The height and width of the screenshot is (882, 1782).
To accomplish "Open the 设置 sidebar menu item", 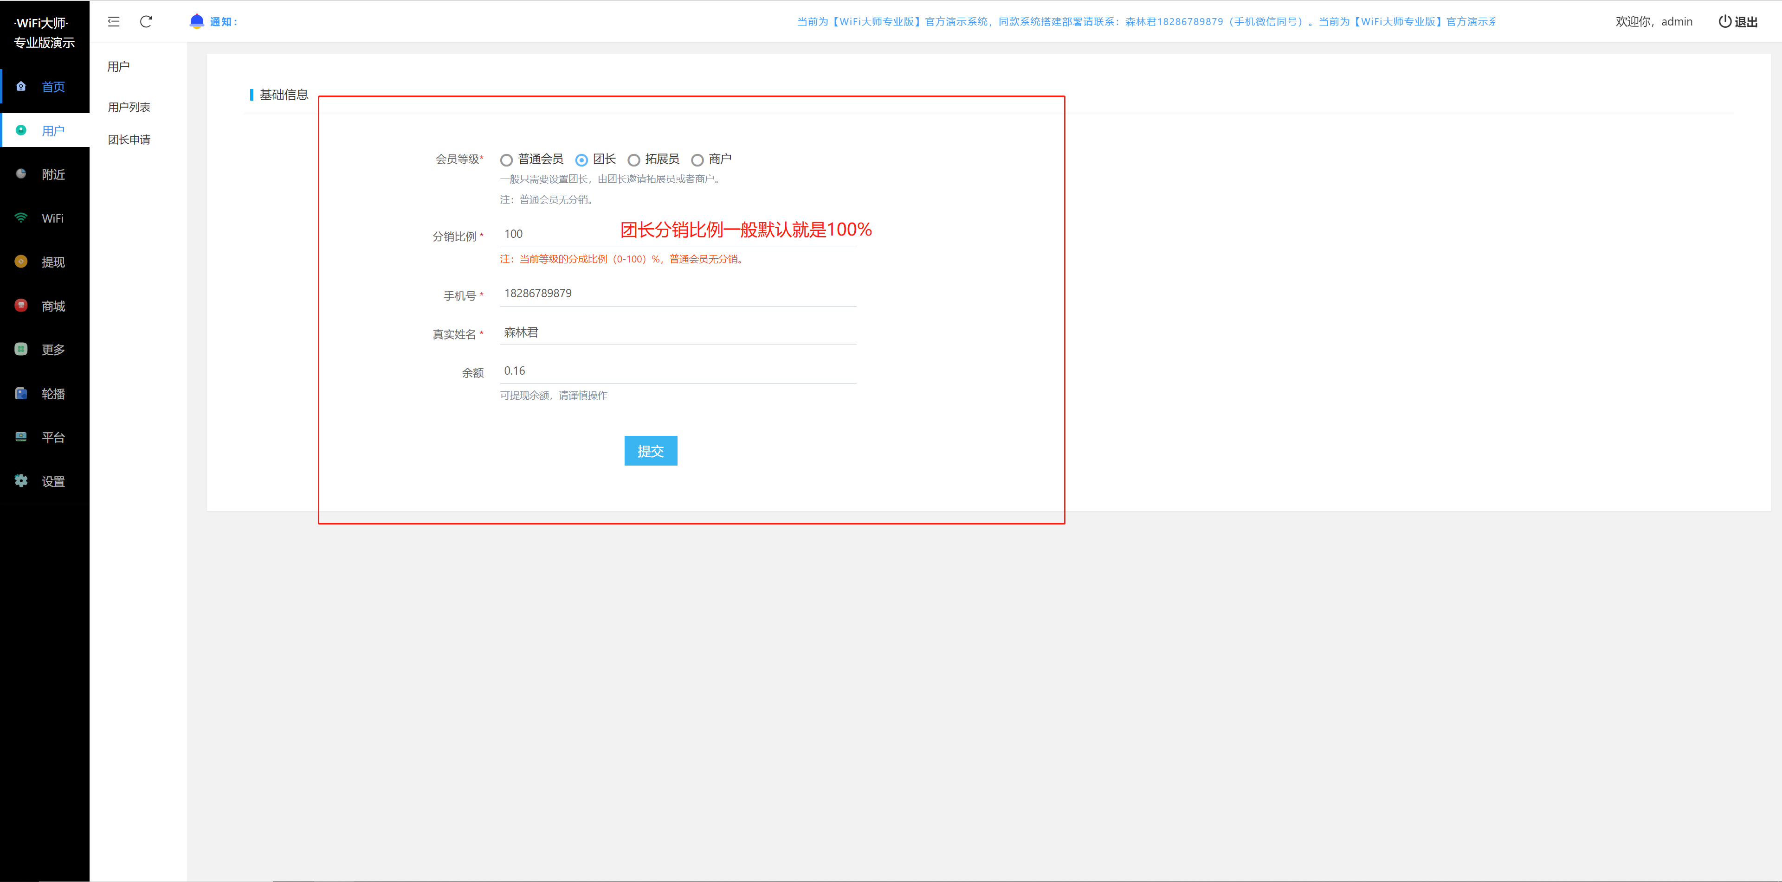I will (45, 480).
